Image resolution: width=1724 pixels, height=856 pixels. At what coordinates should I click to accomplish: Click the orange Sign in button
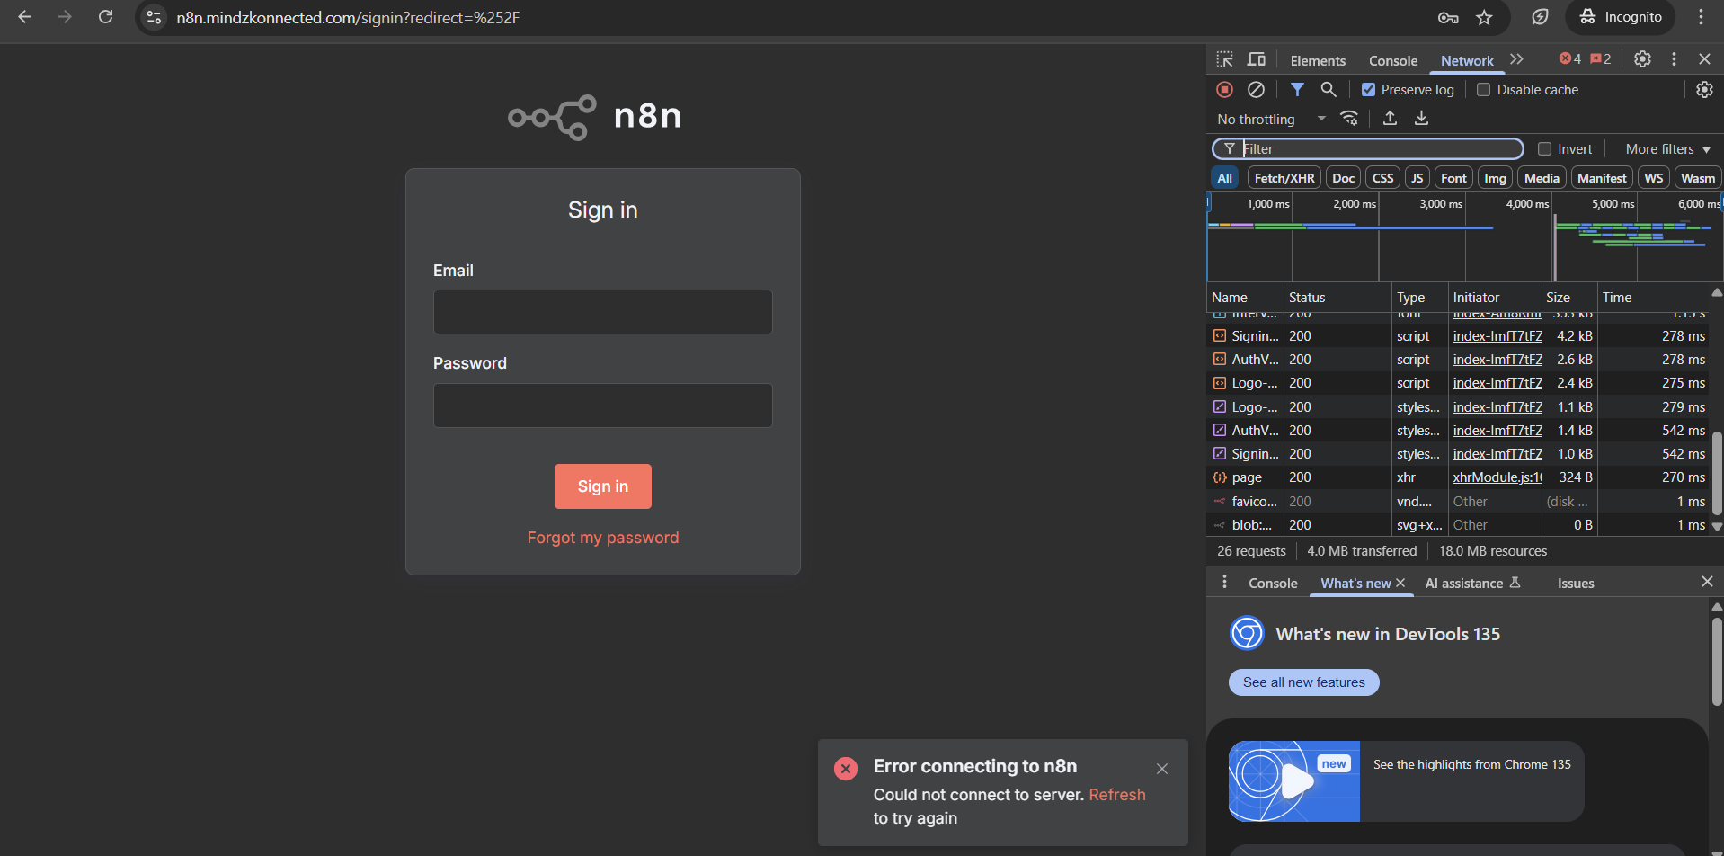pos(603,486)
